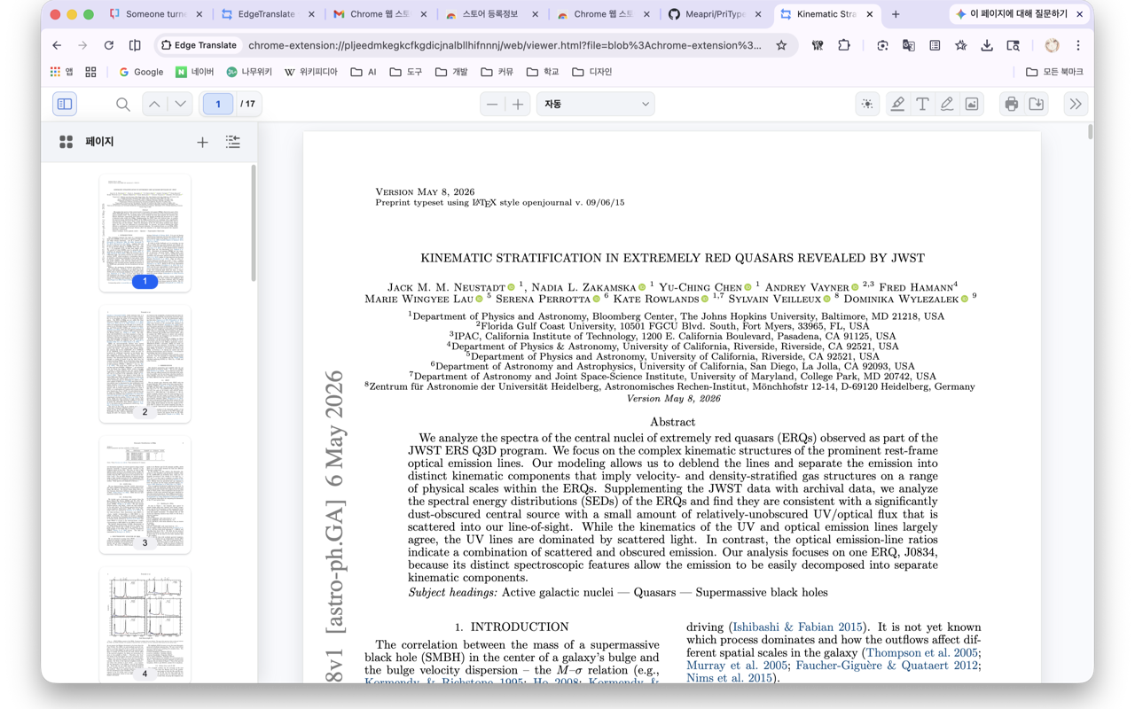1135x709 pixels.
Task: Expand the 커뮤 bookmark folder
Action: pos(497,72)
